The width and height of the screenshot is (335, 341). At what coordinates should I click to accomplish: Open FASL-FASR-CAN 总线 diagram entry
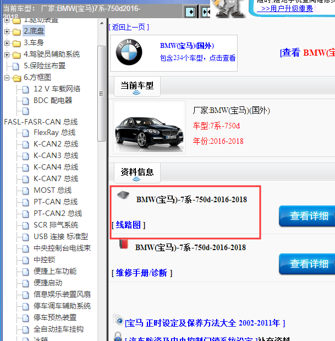(x=41, y=122)
